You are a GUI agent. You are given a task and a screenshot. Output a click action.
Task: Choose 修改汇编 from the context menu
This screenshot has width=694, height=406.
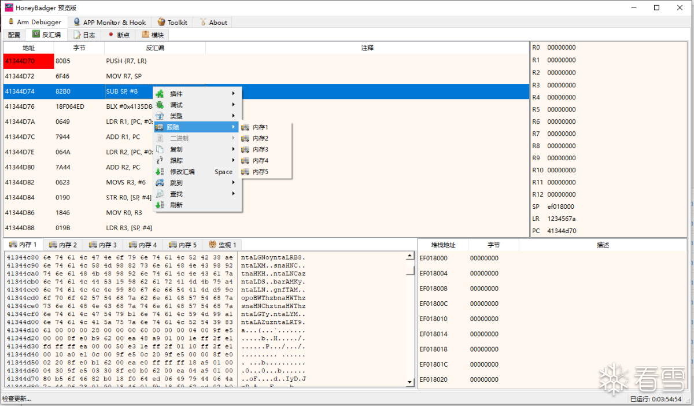tap(197, 172)
